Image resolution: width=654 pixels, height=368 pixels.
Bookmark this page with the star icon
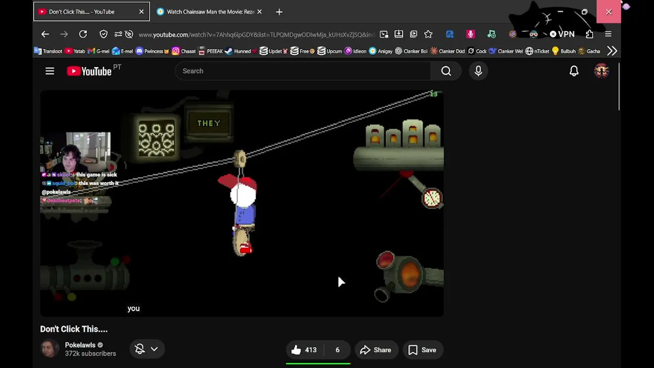coord(428,34)
